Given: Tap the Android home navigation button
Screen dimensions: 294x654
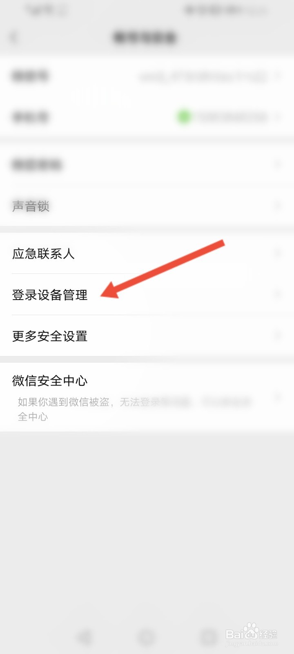Looking at the screenshot, I should [146, 637].
